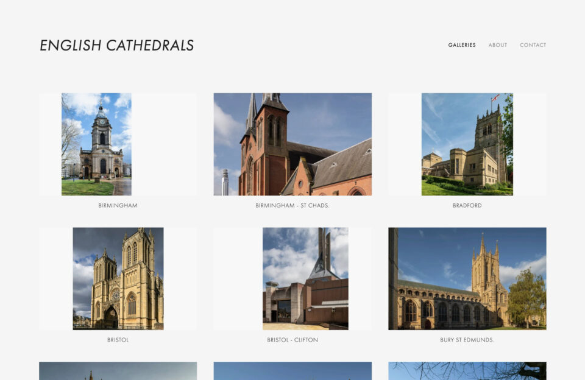This screenshot has width=585, height=380.
Task: Click the BRISTOL - CLIFTON caption
Action: (x=292, y=340)
